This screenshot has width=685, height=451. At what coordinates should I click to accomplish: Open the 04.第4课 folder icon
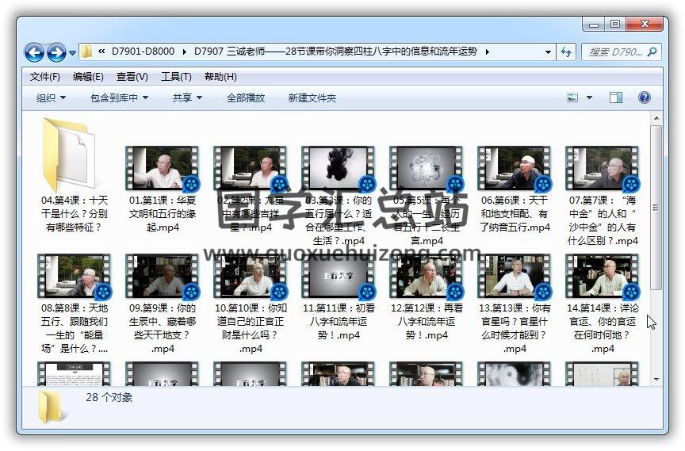69,155
